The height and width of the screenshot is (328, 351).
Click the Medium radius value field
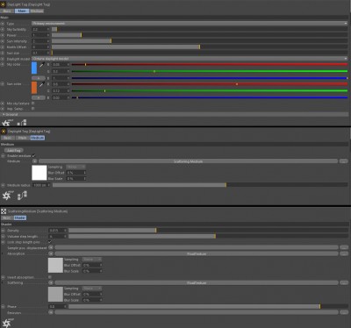coord(40,185)
